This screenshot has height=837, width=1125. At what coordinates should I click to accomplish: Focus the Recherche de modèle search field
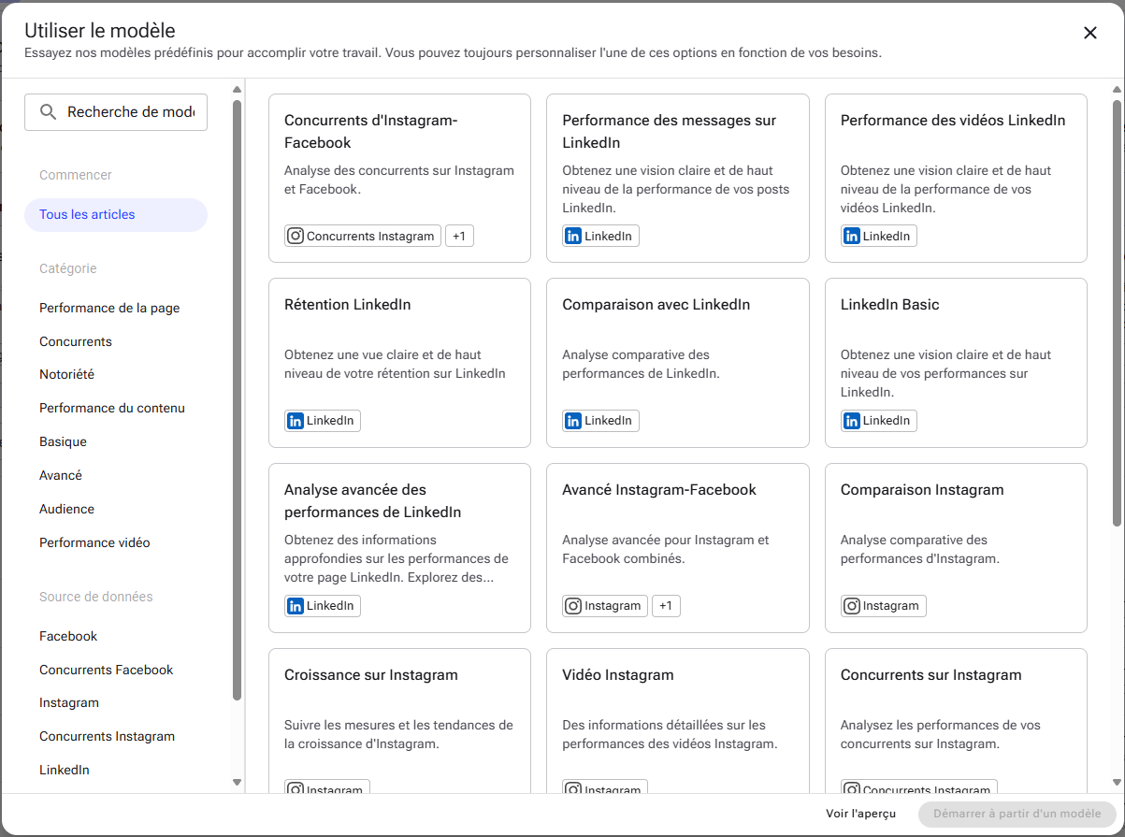tap(116, 112)
